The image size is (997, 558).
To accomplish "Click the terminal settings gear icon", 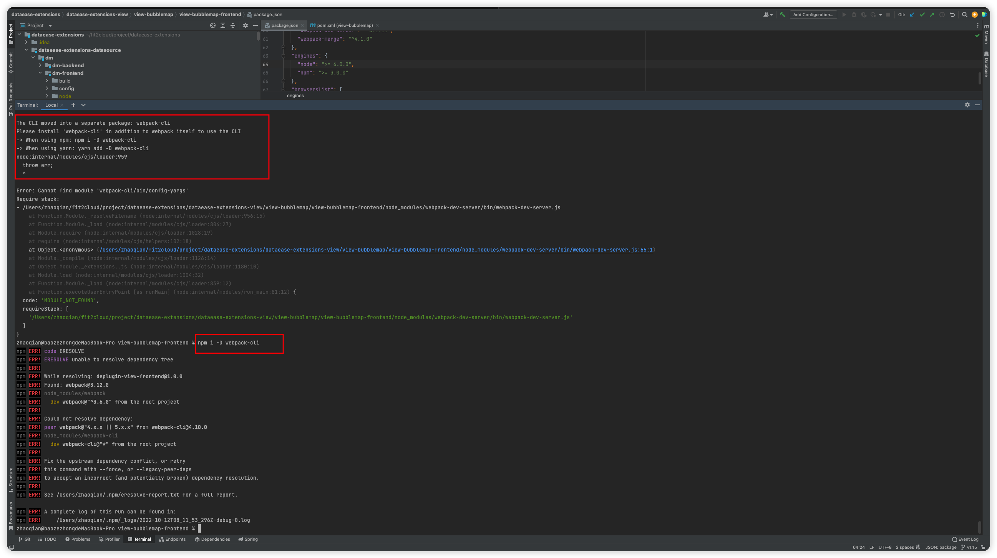I will point(967,105).
